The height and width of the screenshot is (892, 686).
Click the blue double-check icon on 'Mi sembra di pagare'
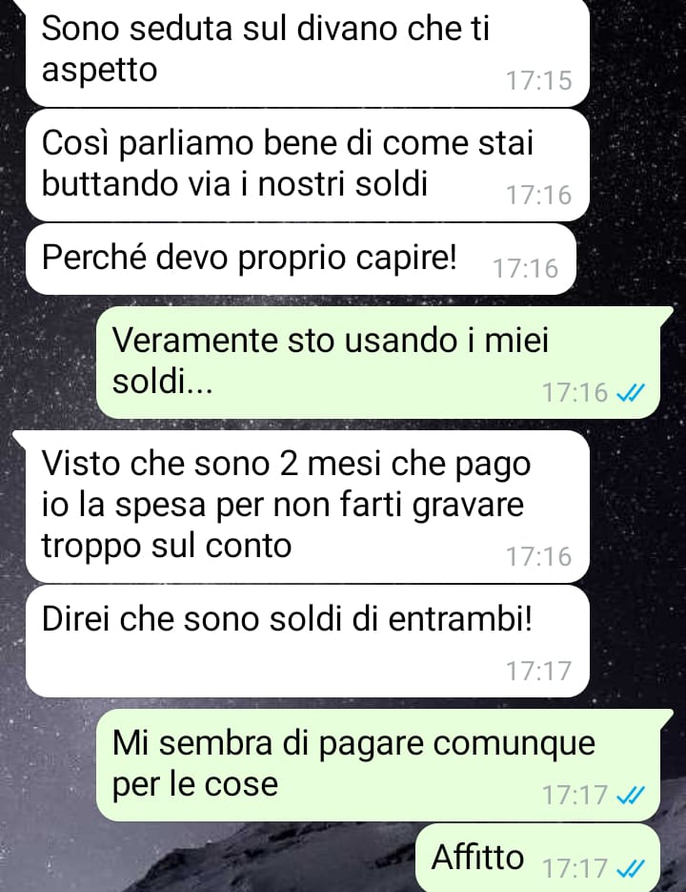click(631, 795)
